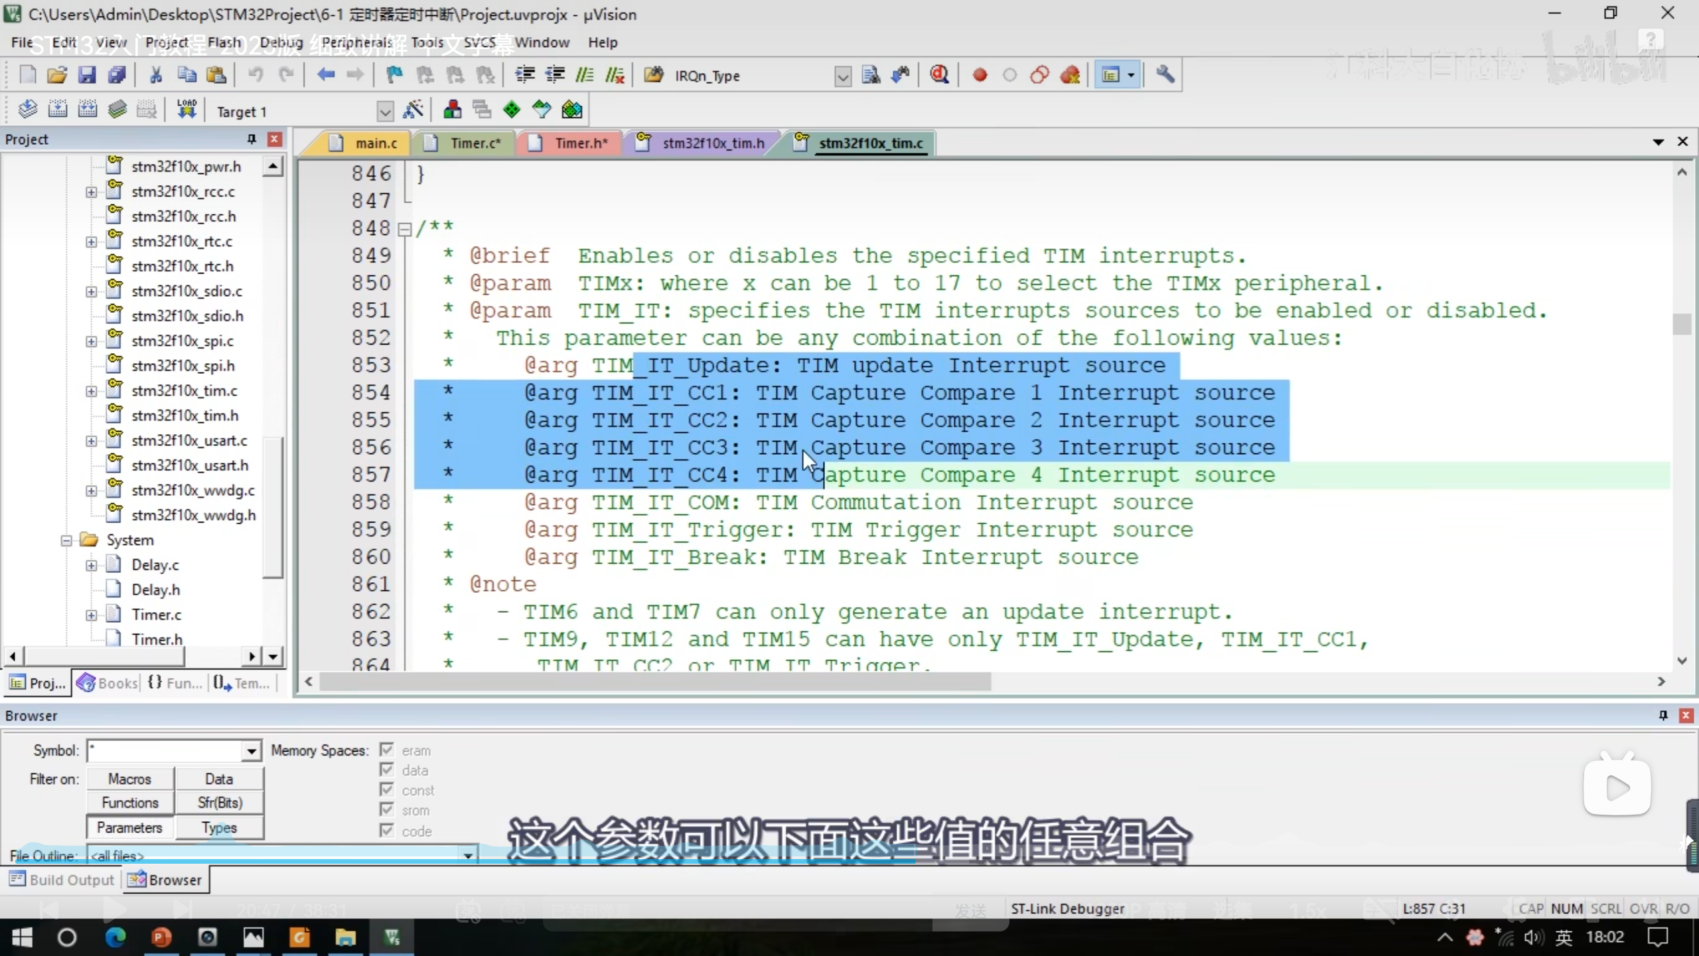
Task: Toggle the const memory space checkbox
Action: coord(387,790)
